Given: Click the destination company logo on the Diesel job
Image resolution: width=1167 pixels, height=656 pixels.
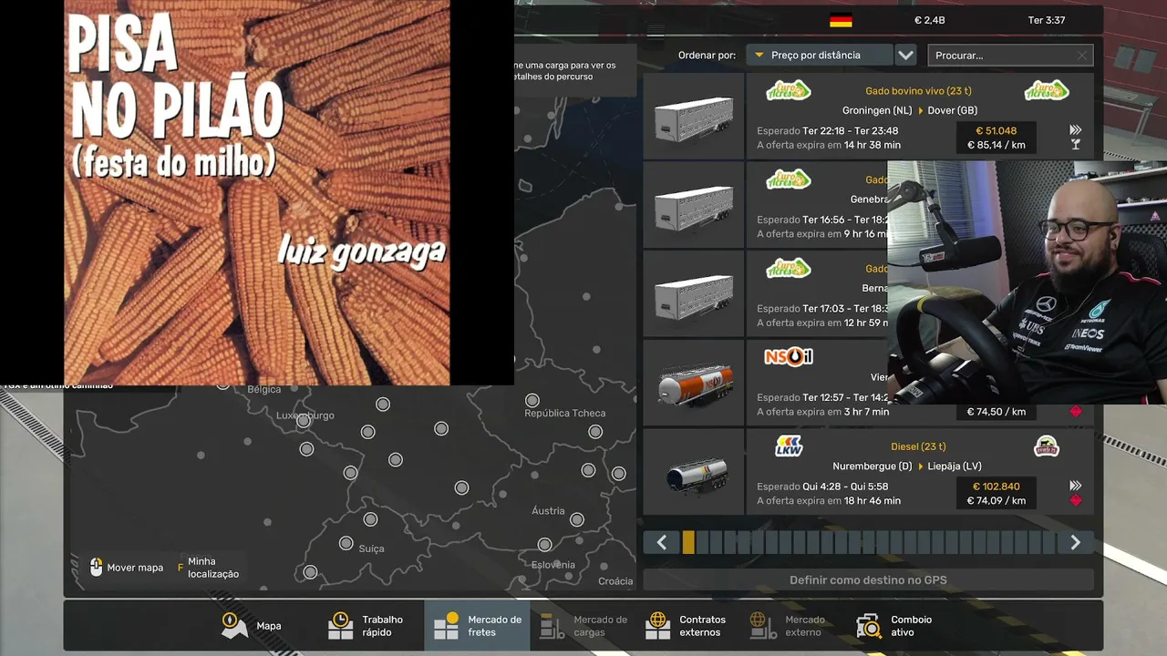Looking at the screenshot, I should tap(1047, 446).
